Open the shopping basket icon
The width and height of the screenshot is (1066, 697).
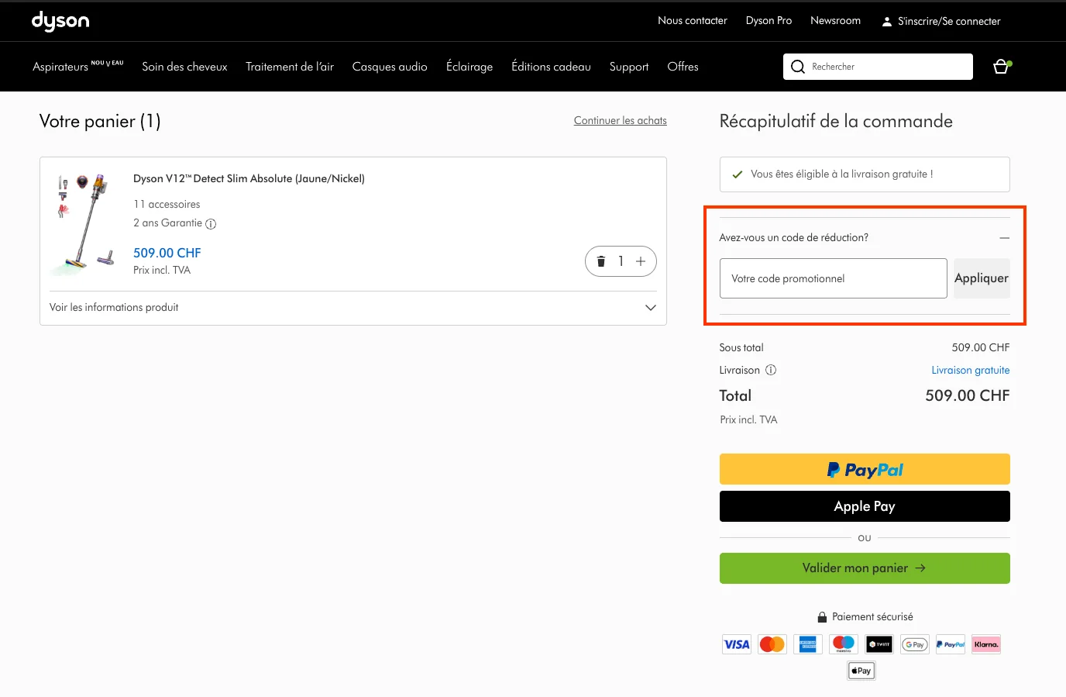1002,67
